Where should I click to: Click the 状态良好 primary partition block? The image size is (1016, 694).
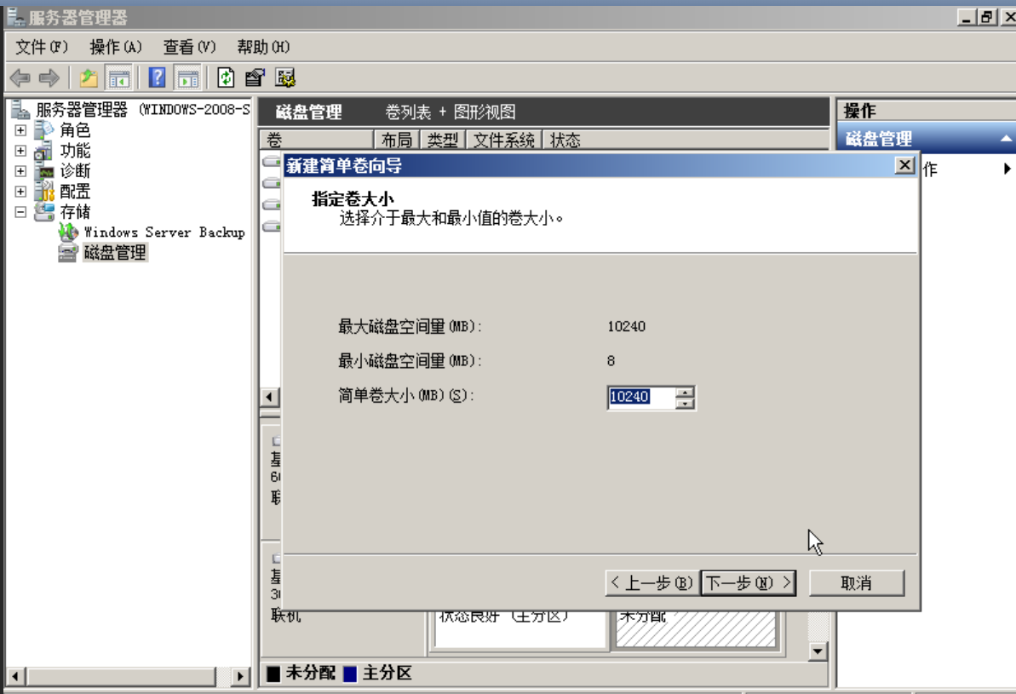click(x=519, y=628)
